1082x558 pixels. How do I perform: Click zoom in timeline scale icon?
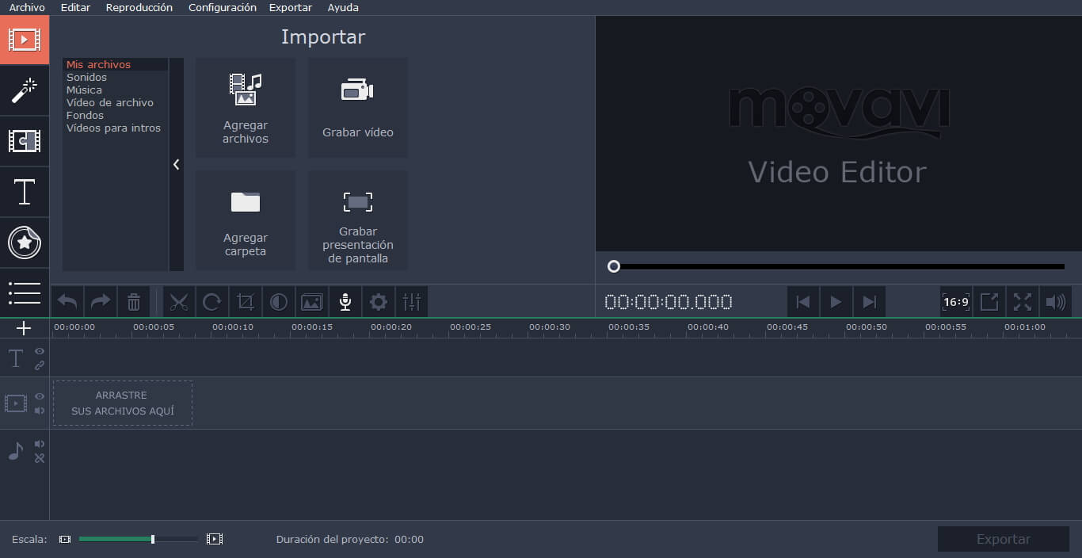click(x=215, y=539)
